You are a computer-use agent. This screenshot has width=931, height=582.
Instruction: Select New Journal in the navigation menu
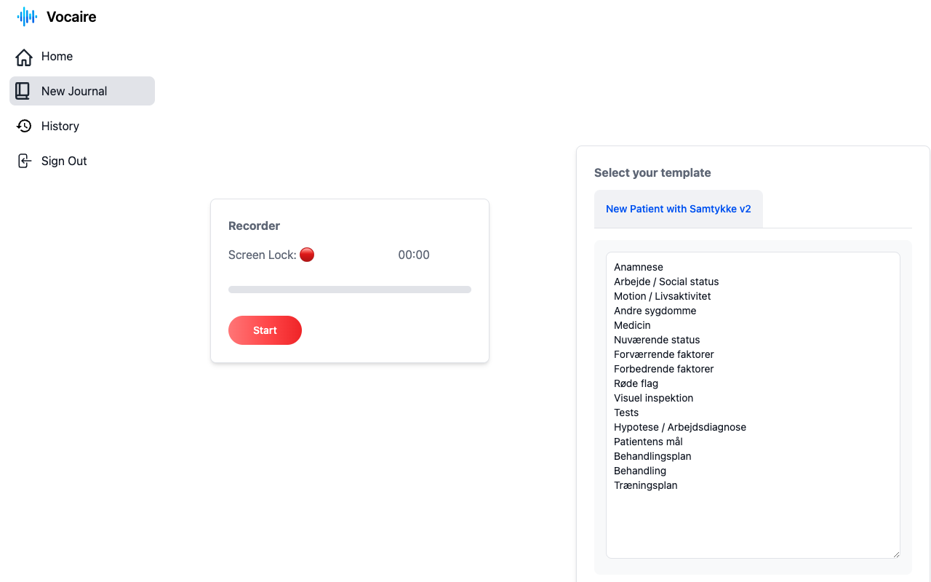point(75,90)
